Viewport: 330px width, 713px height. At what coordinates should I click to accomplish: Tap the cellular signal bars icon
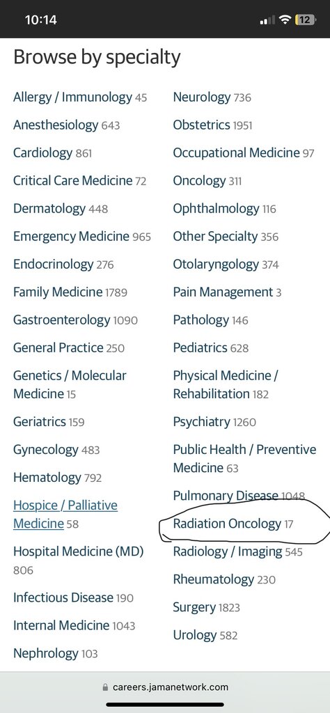(267, 20)
